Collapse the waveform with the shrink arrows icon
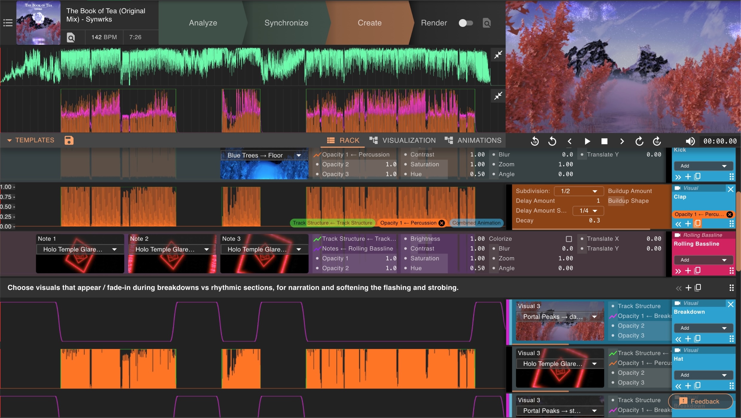This screenshot has width=741, height=418. pyautogui.click(x=498, y=55)
